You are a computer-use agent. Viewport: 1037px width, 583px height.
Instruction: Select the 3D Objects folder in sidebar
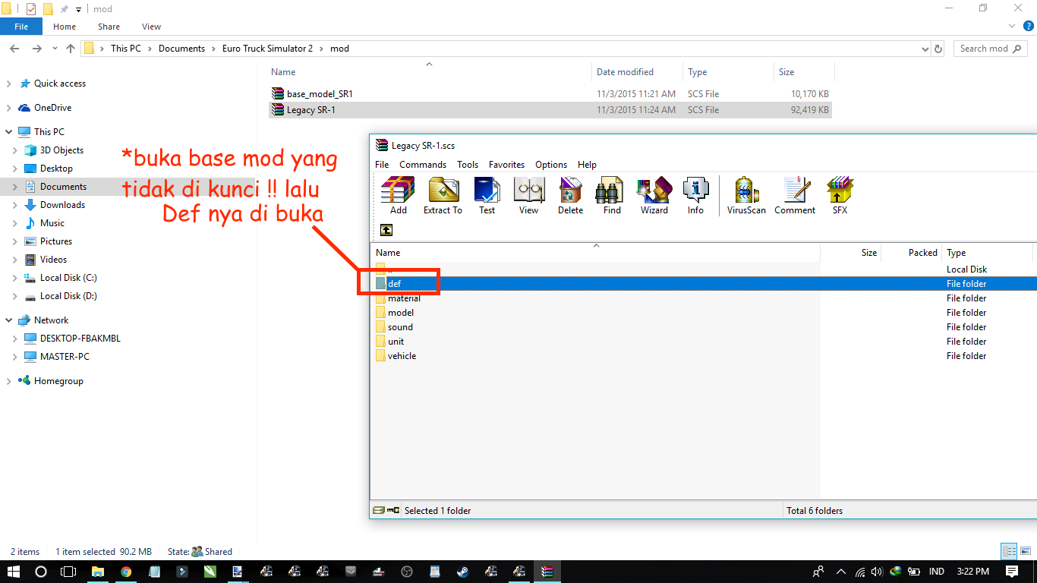tap(61, 150)
